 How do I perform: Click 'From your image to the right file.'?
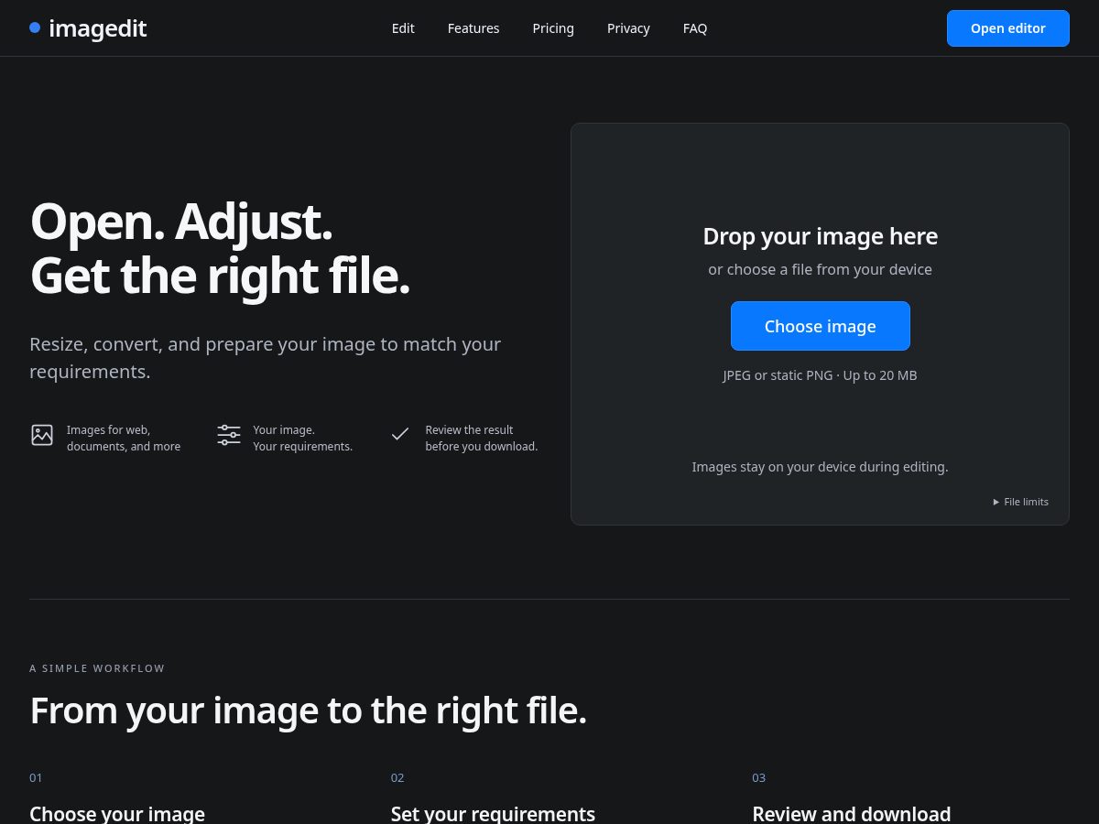(308, 710)
